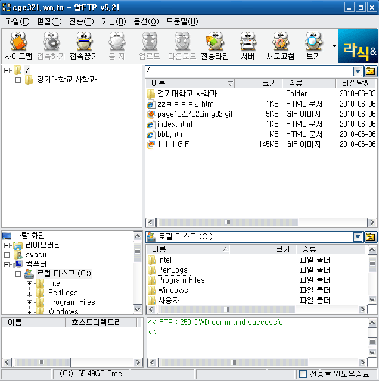
Task: Open the 사이트맵 site map tool
Action: click(x=18, y=46)
